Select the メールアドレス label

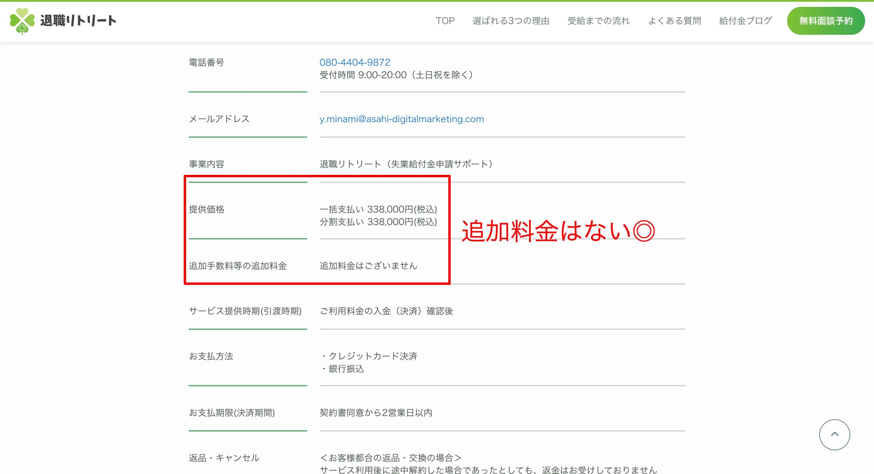click(x=219, y=119)
